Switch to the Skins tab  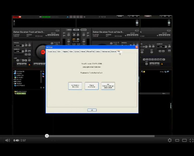[x=59, y=51]
